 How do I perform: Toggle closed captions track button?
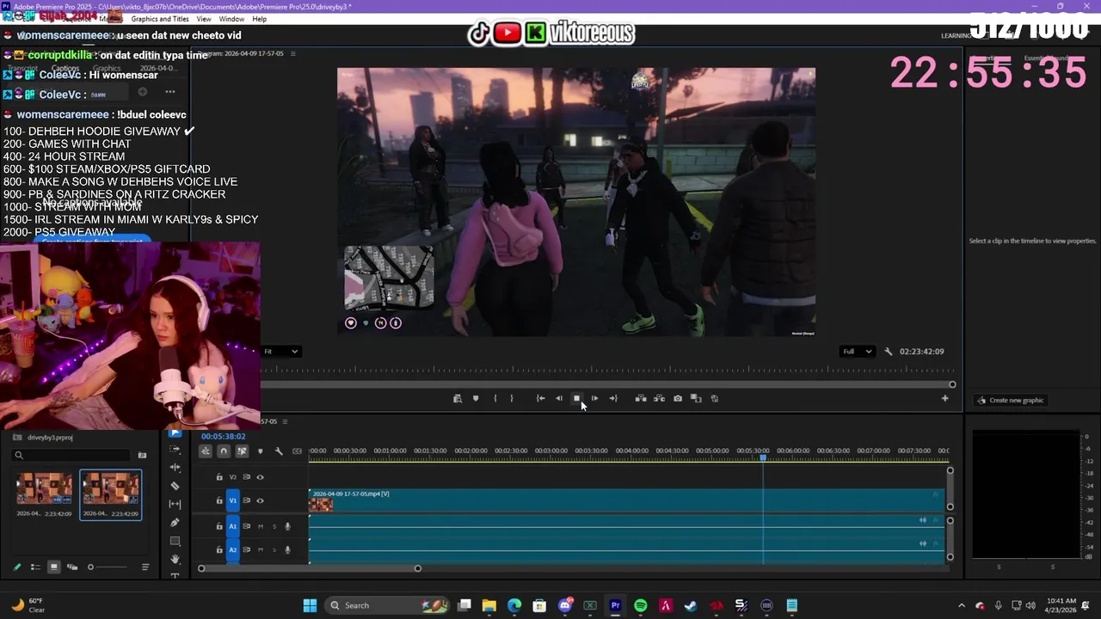click(x=298, y=451)
